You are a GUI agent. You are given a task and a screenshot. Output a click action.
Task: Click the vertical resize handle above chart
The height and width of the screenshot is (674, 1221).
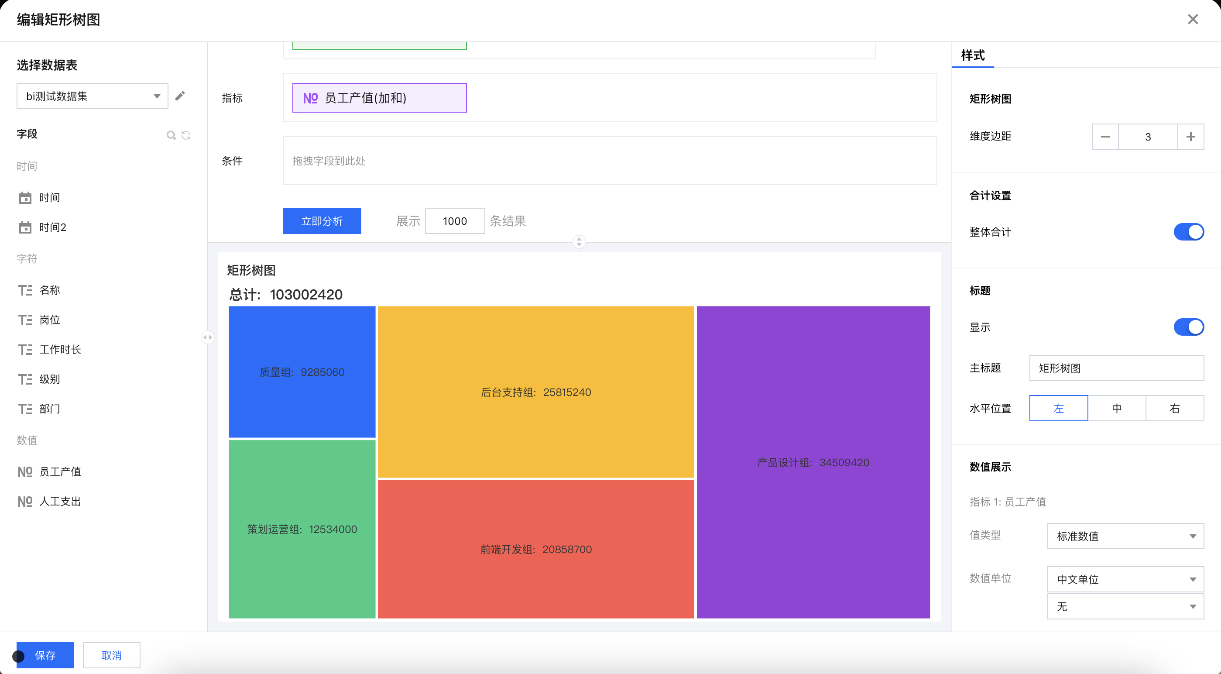(x=579, y=242)
